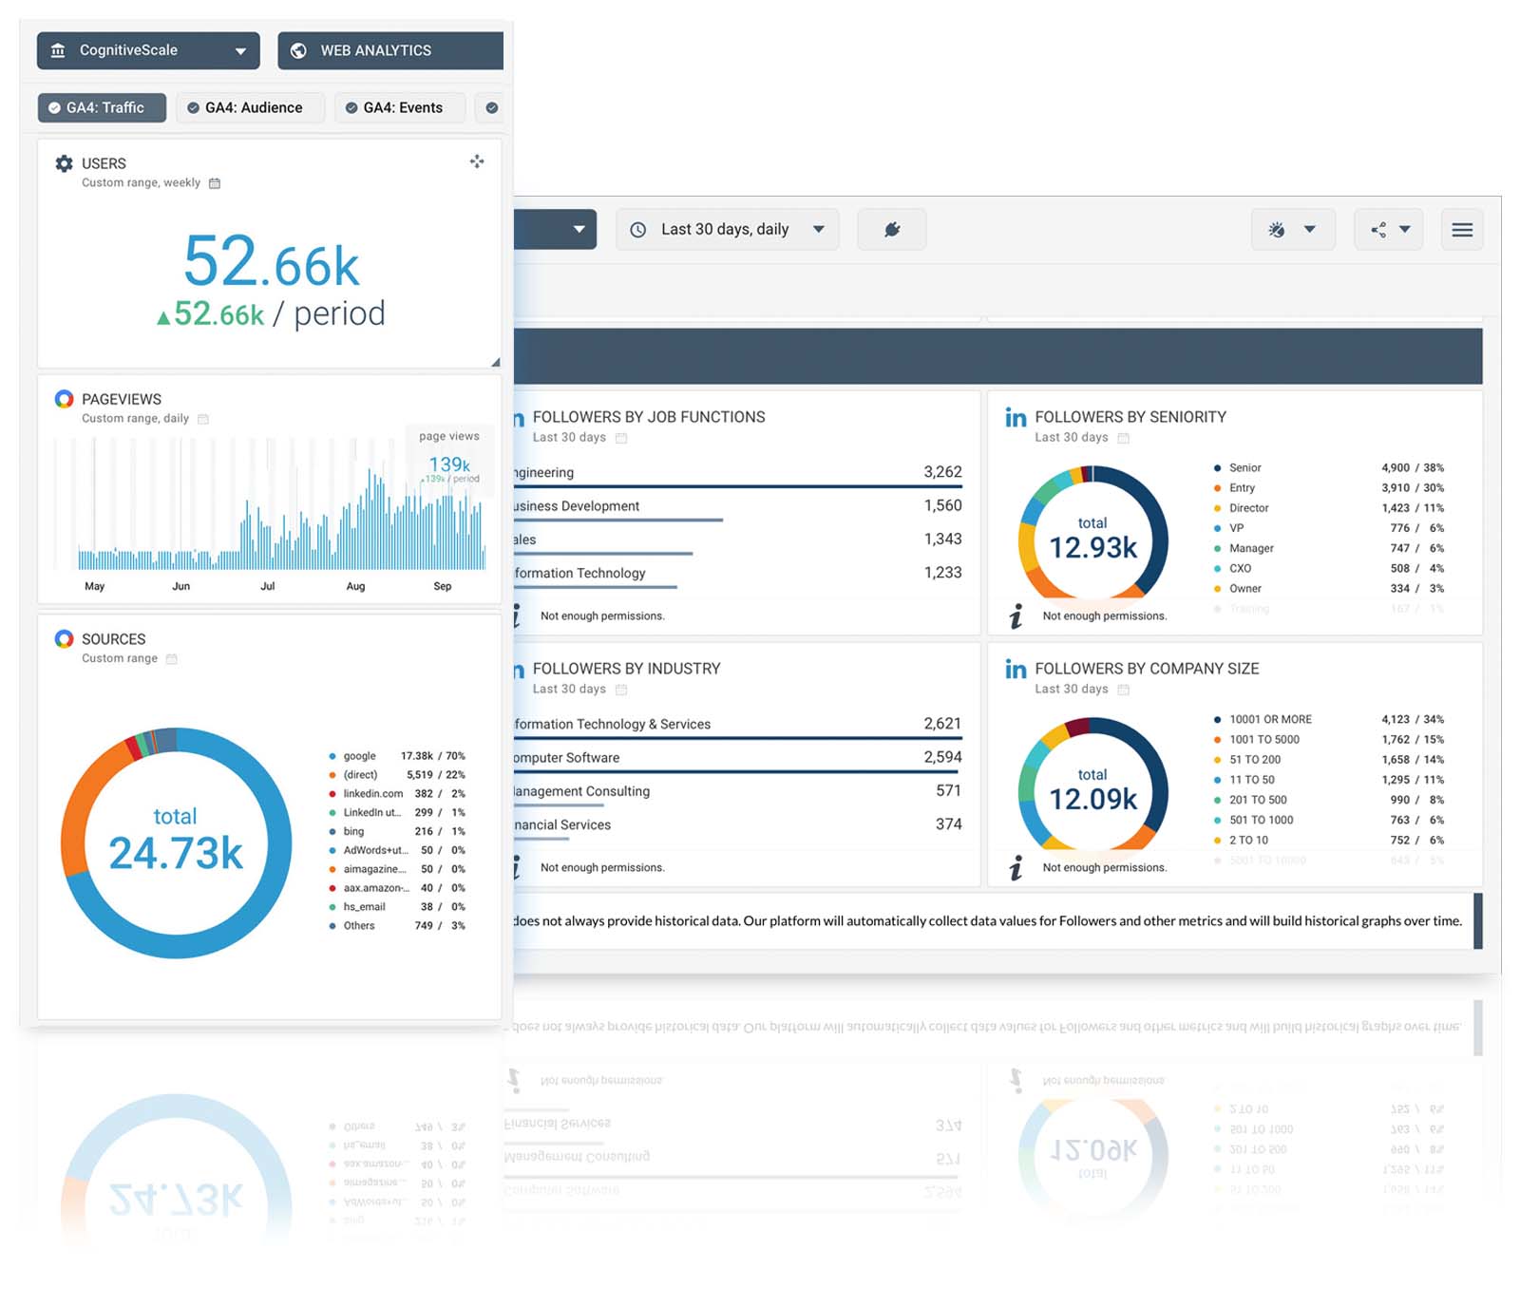Click info icon in FOLLOWERS BY INDUSTRY

tap(517, 868)
